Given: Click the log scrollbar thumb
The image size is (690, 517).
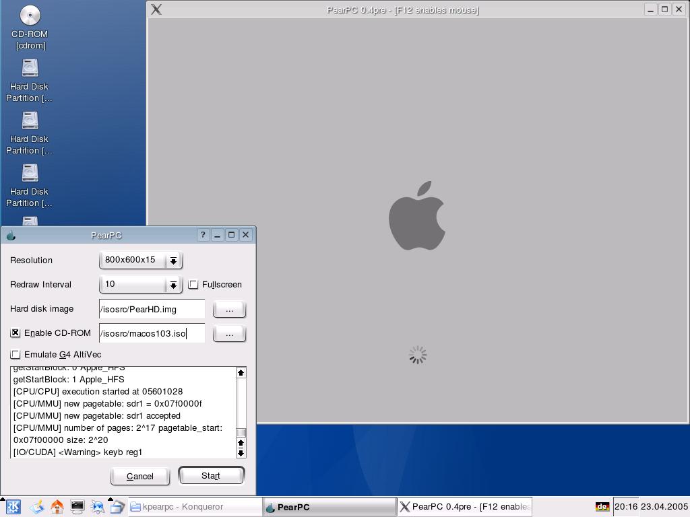Looking at the screenshot, I should [x=241, y=433].
